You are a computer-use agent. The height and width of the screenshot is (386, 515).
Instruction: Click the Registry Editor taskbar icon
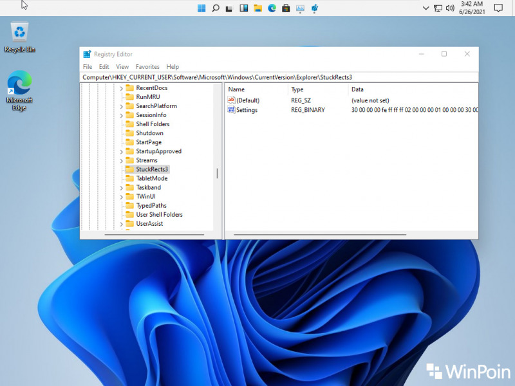pos(314,8)
